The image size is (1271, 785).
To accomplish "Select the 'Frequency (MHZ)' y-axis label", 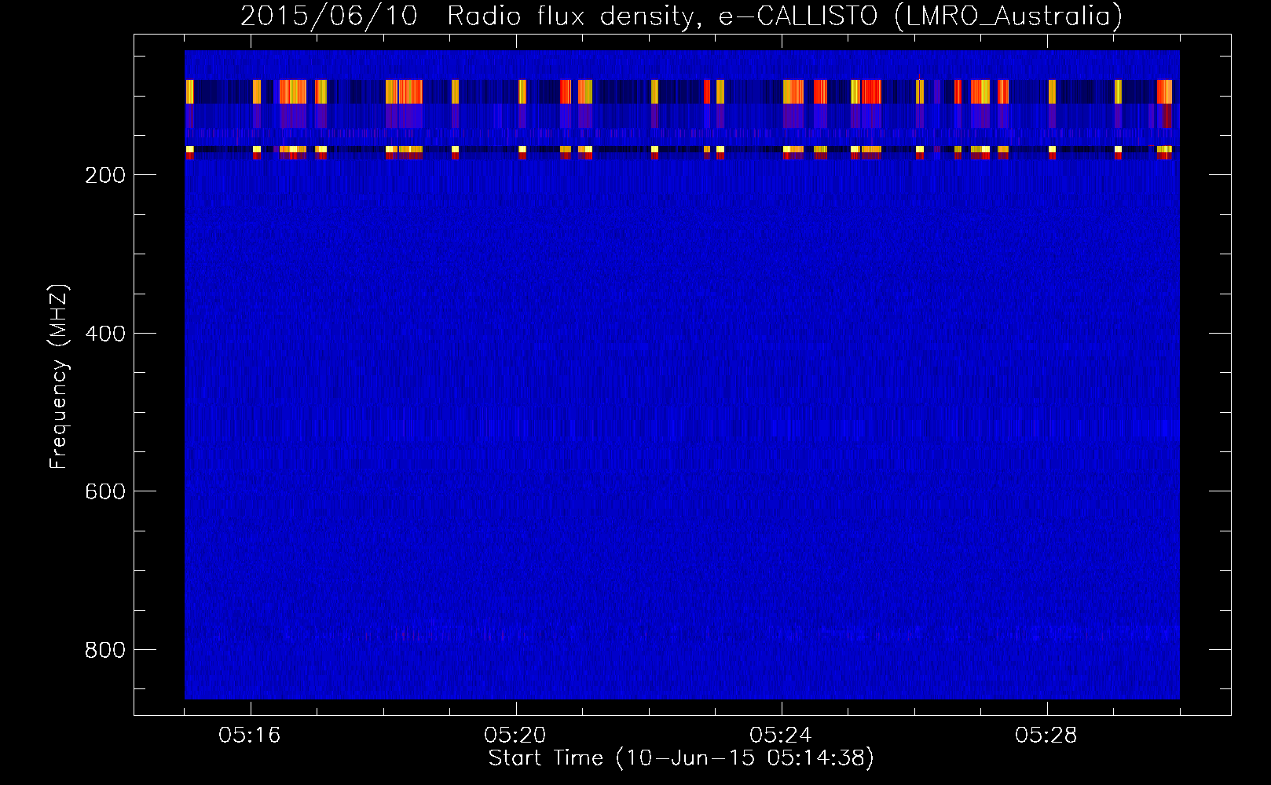I will coord(59,377).
